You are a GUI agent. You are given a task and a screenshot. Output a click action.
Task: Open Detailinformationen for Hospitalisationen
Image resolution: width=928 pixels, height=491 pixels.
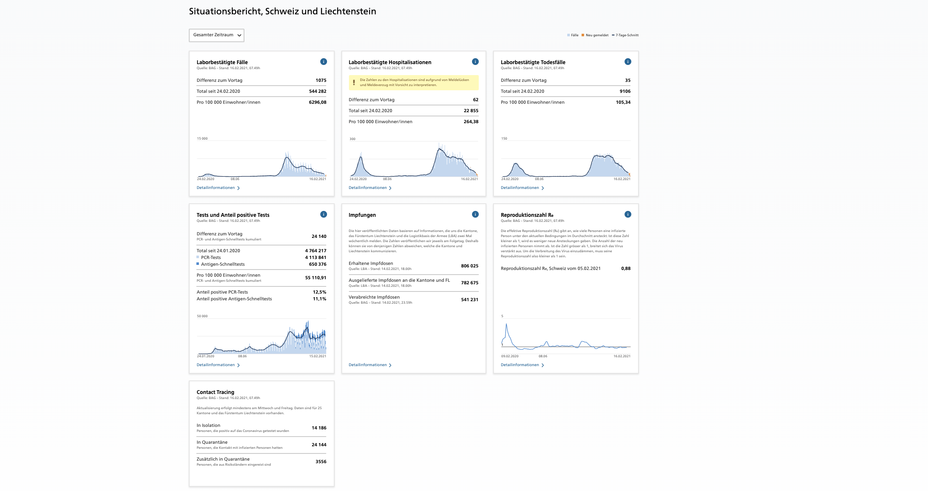[x=368, y=188]
